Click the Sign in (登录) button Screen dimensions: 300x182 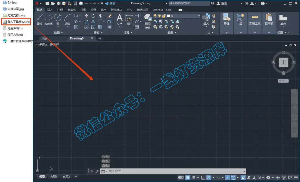click(222, 3)
